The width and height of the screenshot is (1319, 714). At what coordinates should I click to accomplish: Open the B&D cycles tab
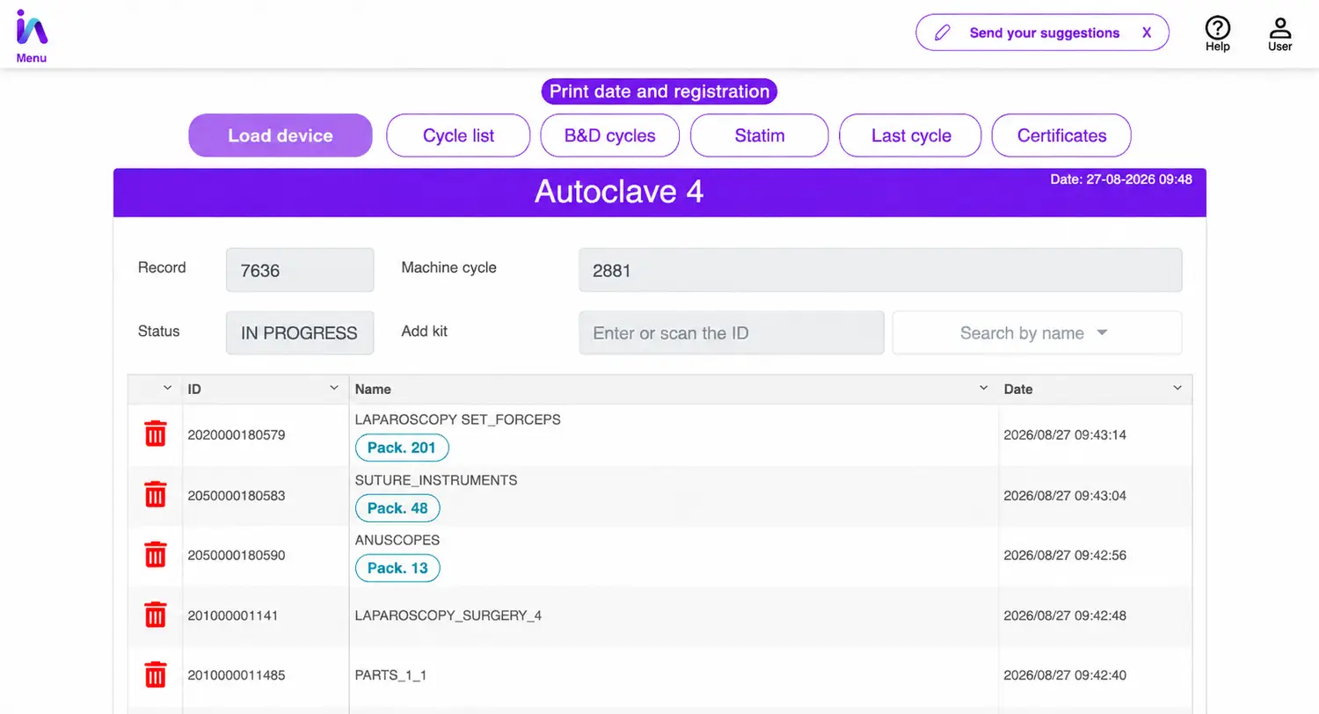(x=610, y=135)
